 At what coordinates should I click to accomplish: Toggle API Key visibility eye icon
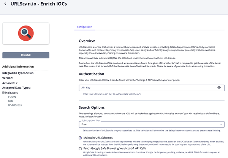tap(219, 87)
